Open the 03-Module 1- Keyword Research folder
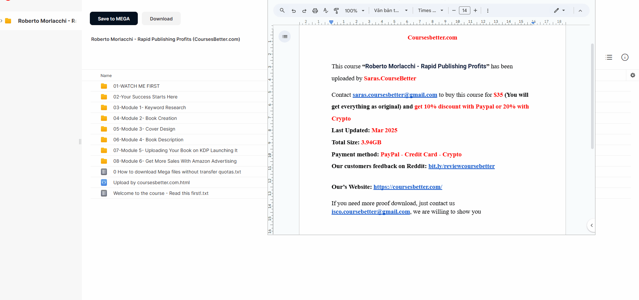Image resolution: width=639 pixels, height=300 pixels. [x=150, y=107]
